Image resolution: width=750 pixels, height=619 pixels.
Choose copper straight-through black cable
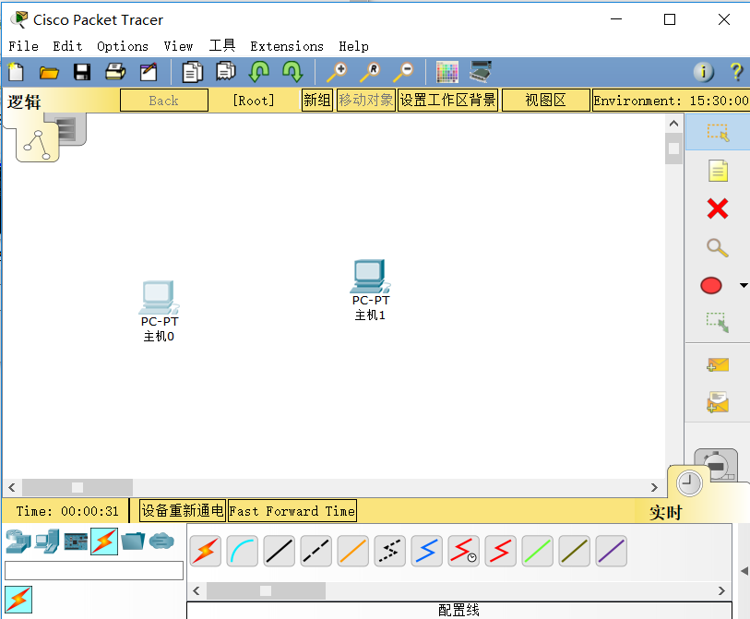(x=279, y=551)
